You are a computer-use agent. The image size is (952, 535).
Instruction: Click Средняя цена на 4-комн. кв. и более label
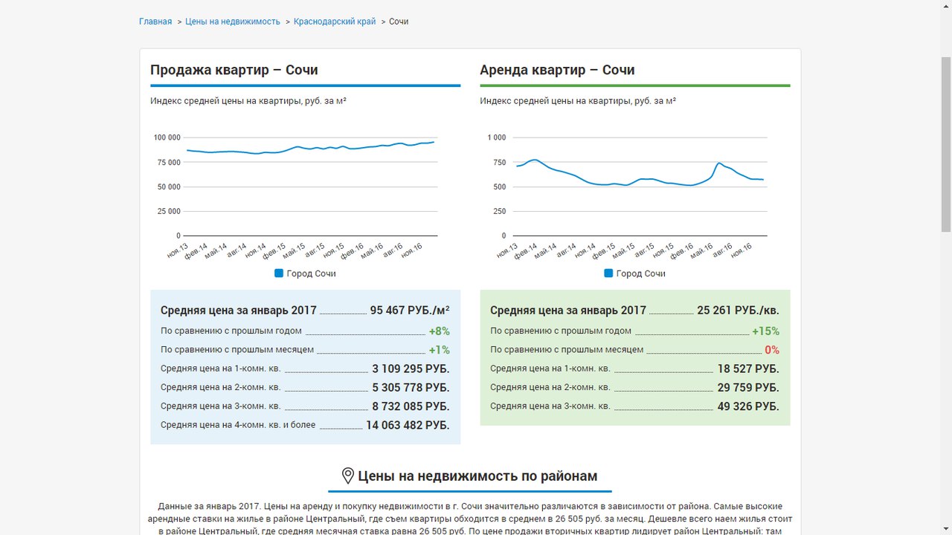pos(238,425)
